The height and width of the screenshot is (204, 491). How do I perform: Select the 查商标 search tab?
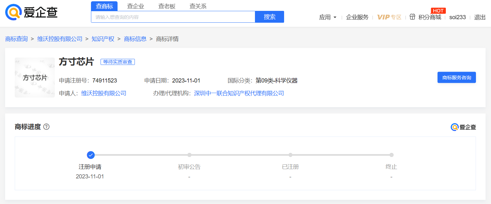[x=104, y=6]
